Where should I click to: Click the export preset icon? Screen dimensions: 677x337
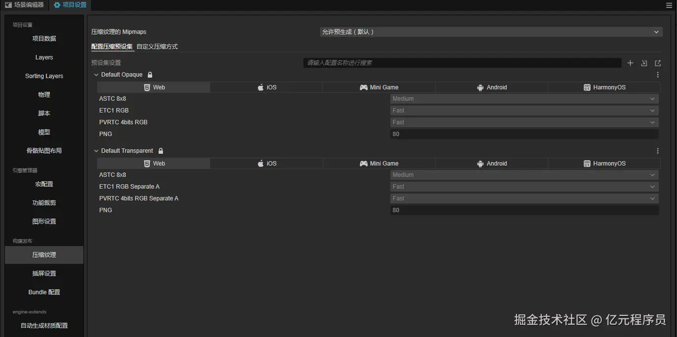point(658,63)
